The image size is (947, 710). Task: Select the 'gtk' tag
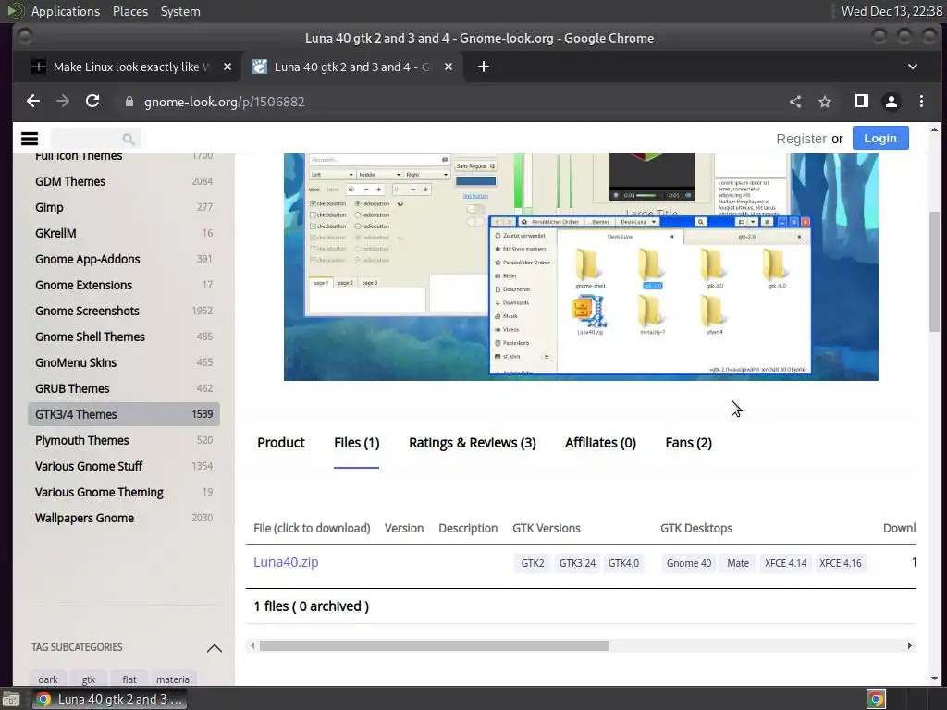[88, 679]
